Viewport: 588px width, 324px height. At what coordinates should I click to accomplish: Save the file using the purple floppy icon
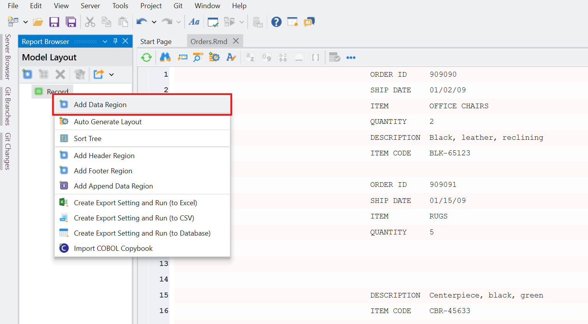pyautogui.click(x=54, y=22)
